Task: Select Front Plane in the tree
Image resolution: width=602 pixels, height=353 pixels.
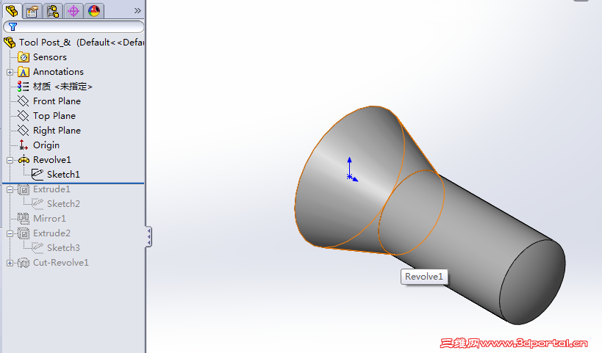Action: click(57, 101)
